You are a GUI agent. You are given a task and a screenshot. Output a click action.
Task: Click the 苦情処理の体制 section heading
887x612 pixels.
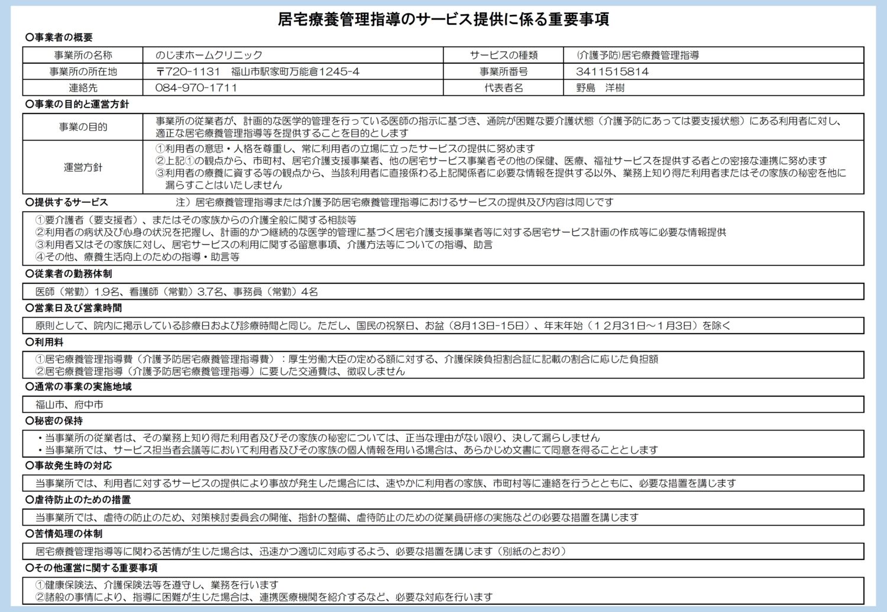(x=64, y=533)
